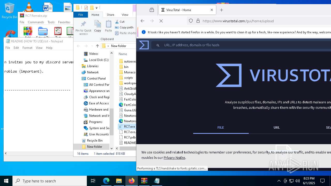Screen dimensions: 331x186
Task: Open Explorer View ribbon tab
Action: point(125,15)
